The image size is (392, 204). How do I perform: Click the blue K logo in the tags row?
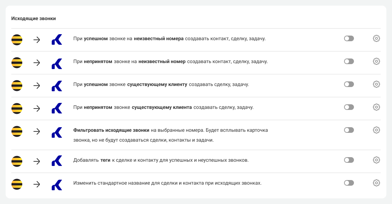point(57,161)
